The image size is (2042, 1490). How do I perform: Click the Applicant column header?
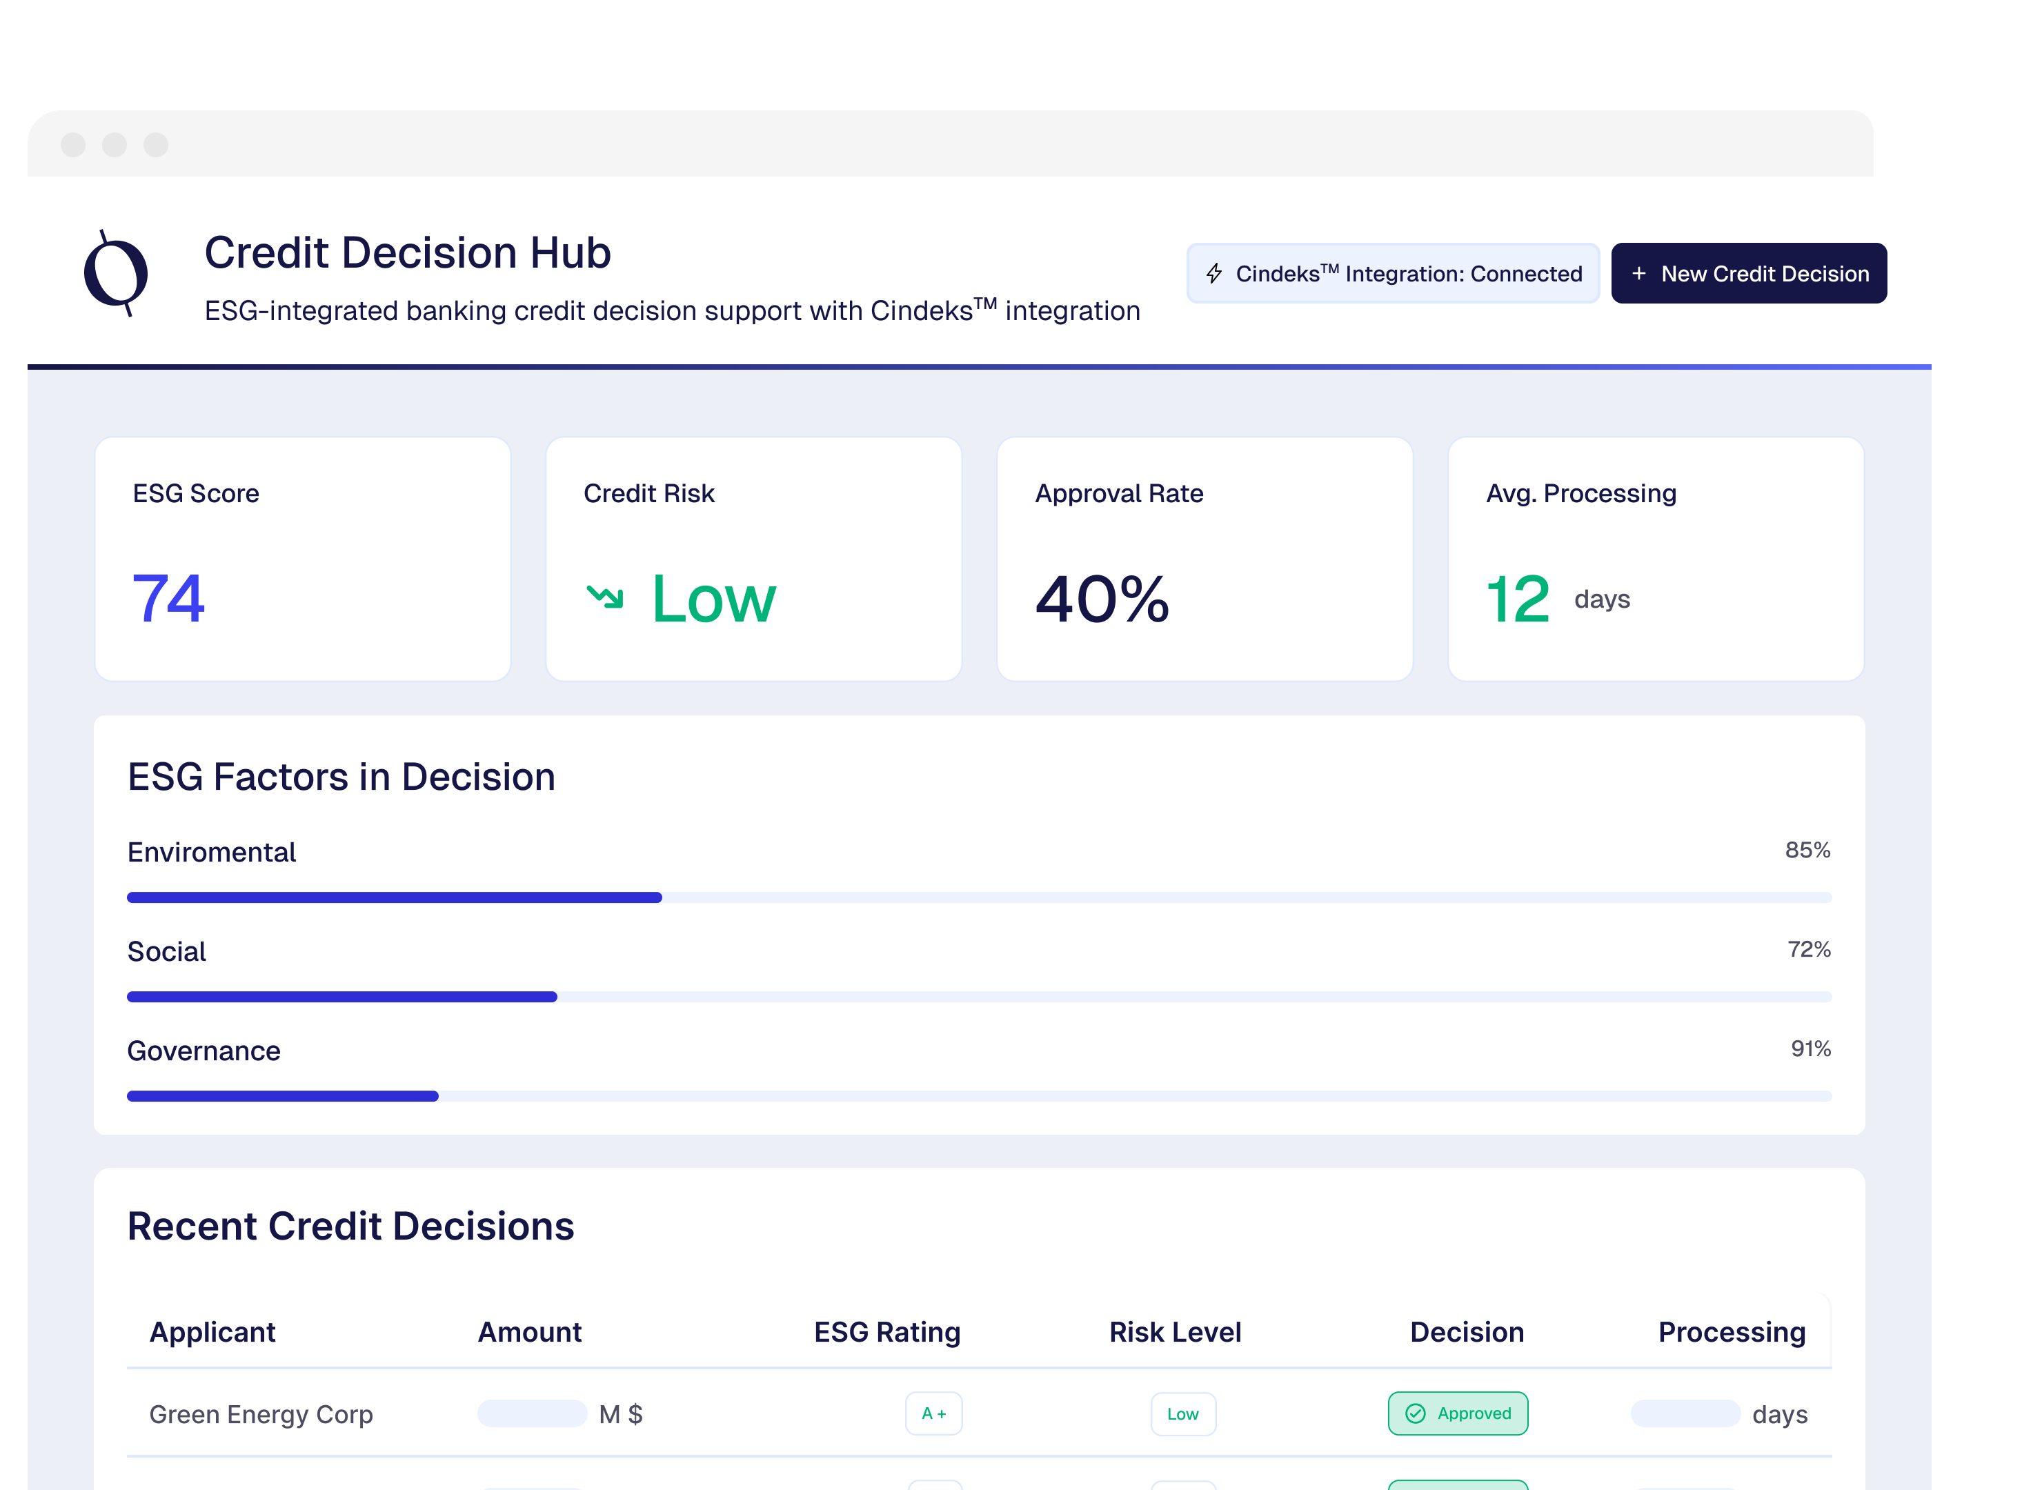tap(213, 1332)
